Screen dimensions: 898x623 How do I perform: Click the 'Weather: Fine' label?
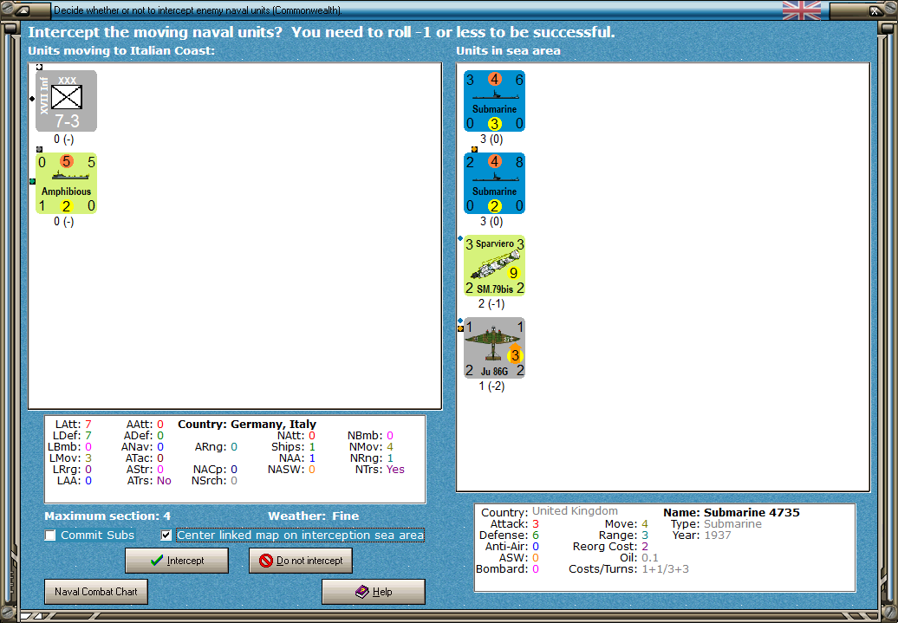[x=313, y=516]
